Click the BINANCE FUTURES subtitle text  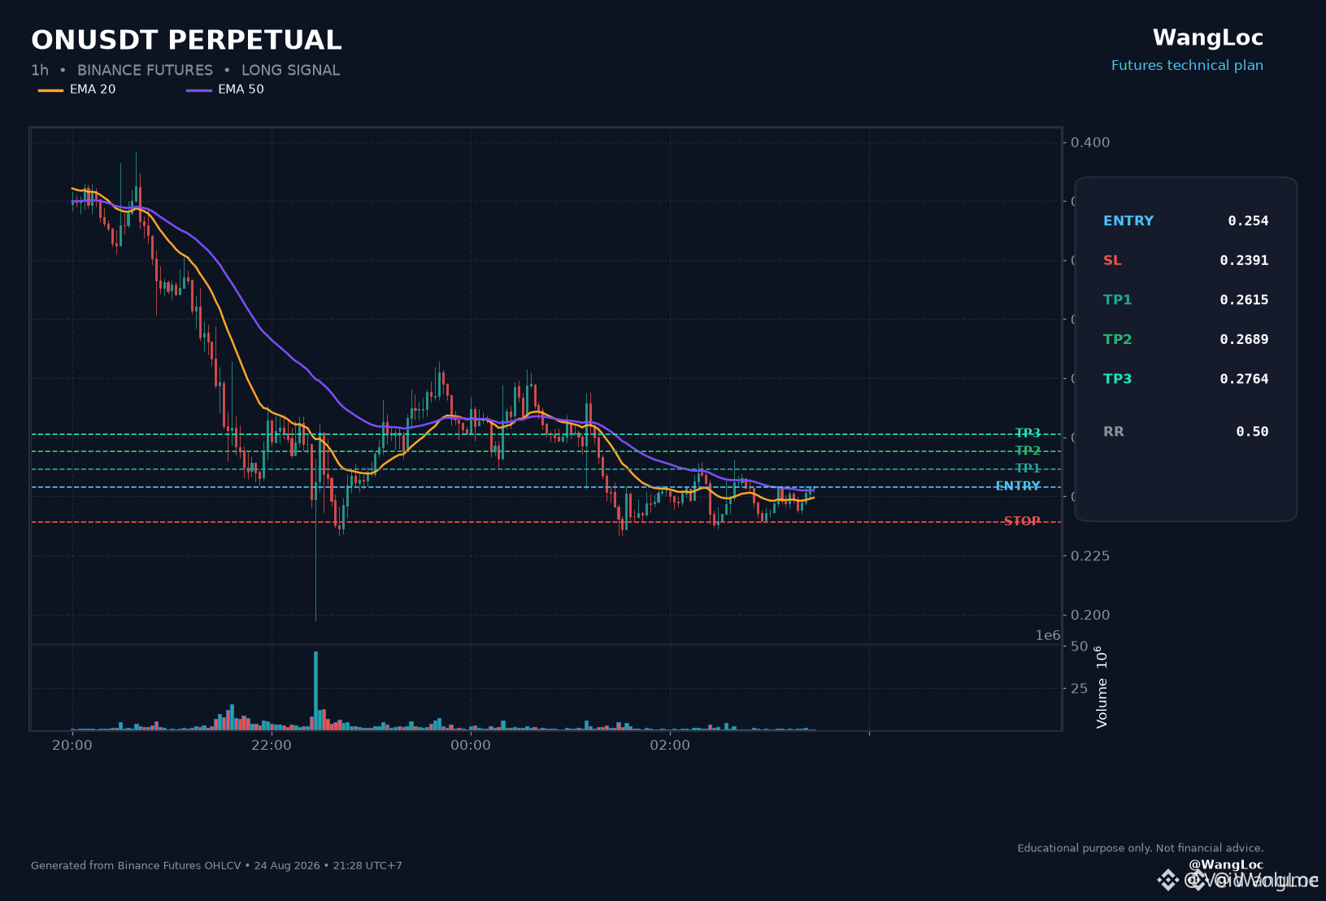point(145,70)
